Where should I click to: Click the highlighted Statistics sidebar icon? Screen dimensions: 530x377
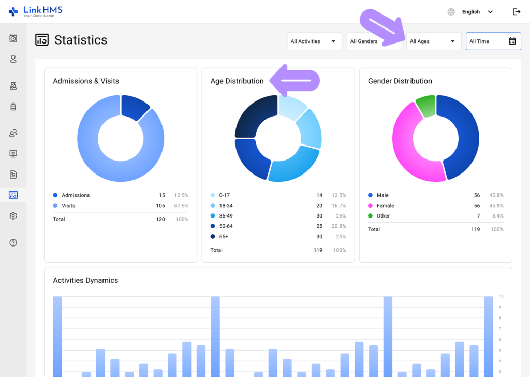pyautogui.click(x=12, y=195)
